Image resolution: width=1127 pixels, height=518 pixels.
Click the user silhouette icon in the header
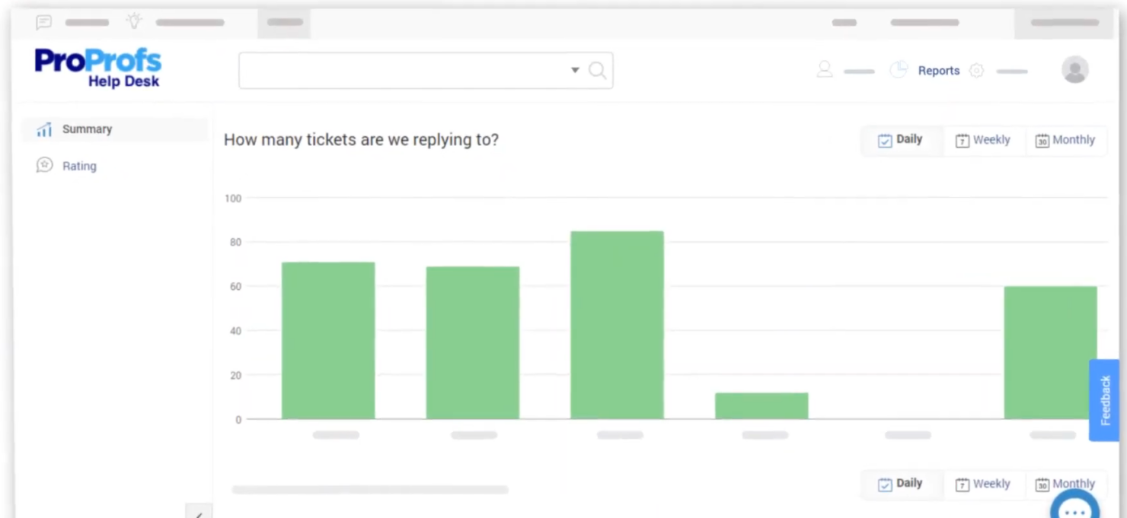coord(825,69)
